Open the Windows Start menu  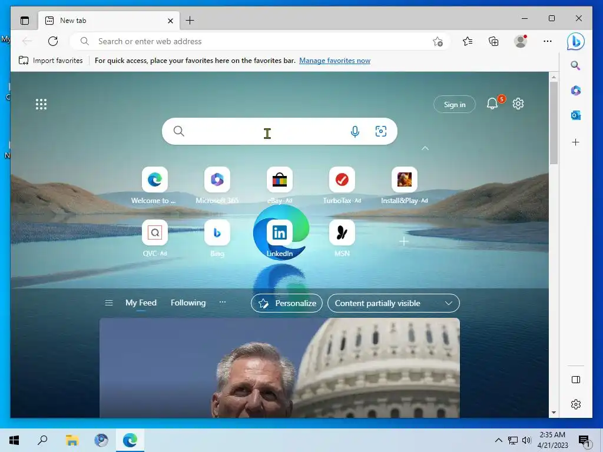click(14, 440)
